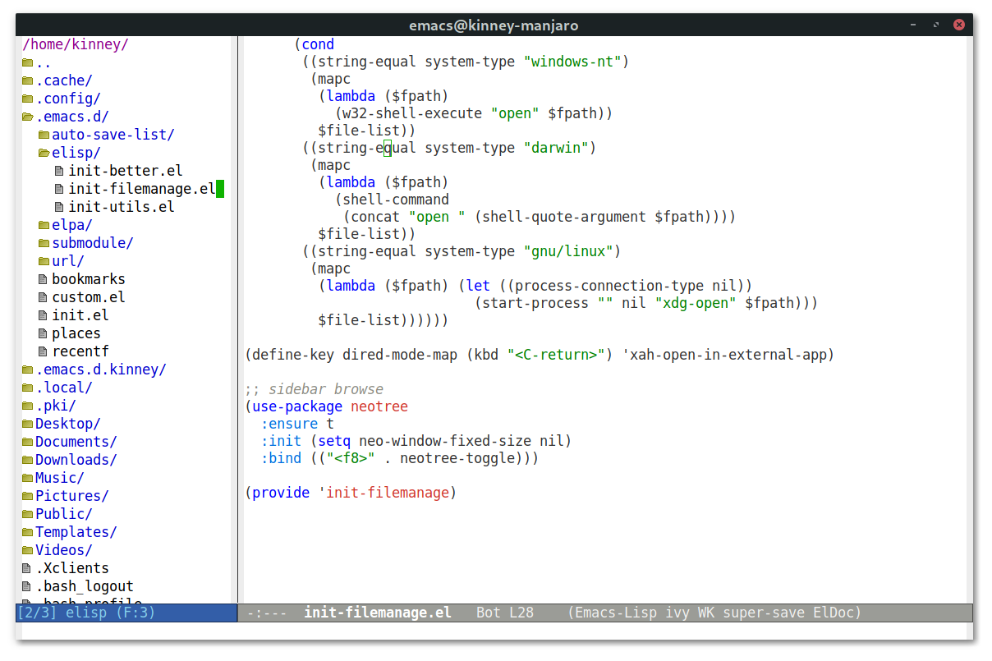Click the folder icon beside elpa/
Image resolution: width=992 pixels, height=661 pixels.
(x=43, y=224)
